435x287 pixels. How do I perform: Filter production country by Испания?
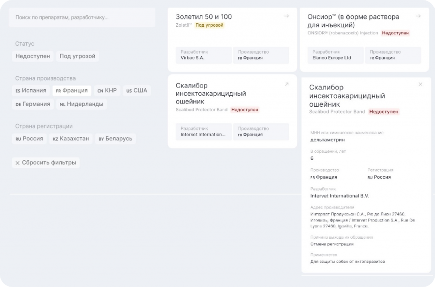click(31, 90)
